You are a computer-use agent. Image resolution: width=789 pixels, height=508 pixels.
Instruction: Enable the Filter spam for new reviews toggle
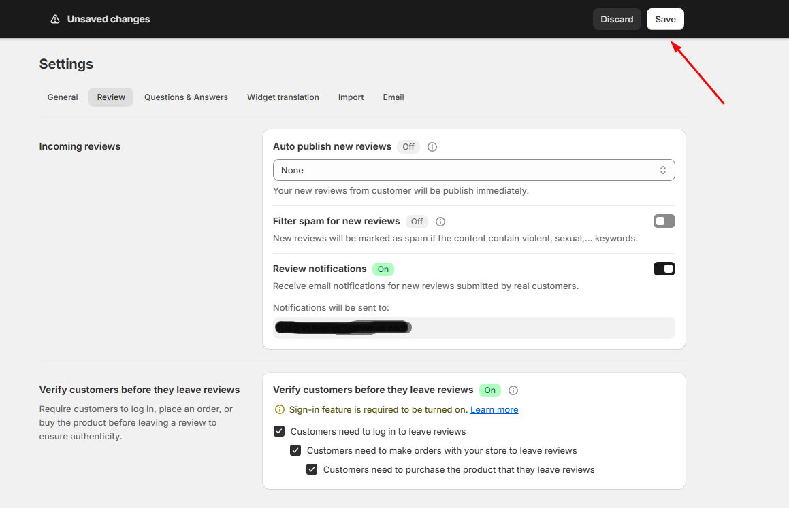tap(664, 221)
